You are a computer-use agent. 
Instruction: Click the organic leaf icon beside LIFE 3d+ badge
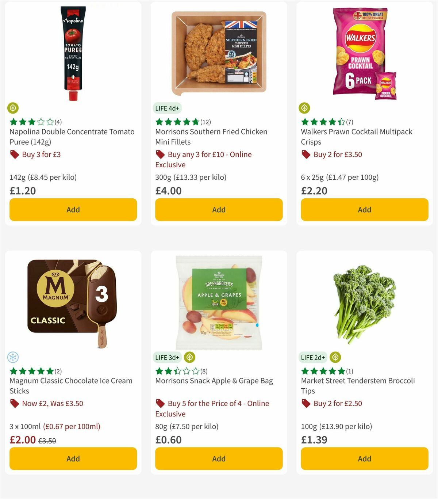(189, 357)
